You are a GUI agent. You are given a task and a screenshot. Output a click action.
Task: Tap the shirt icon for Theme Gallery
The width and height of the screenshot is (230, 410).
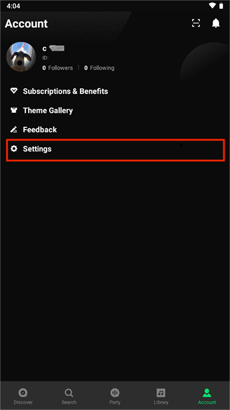(14, 111)
